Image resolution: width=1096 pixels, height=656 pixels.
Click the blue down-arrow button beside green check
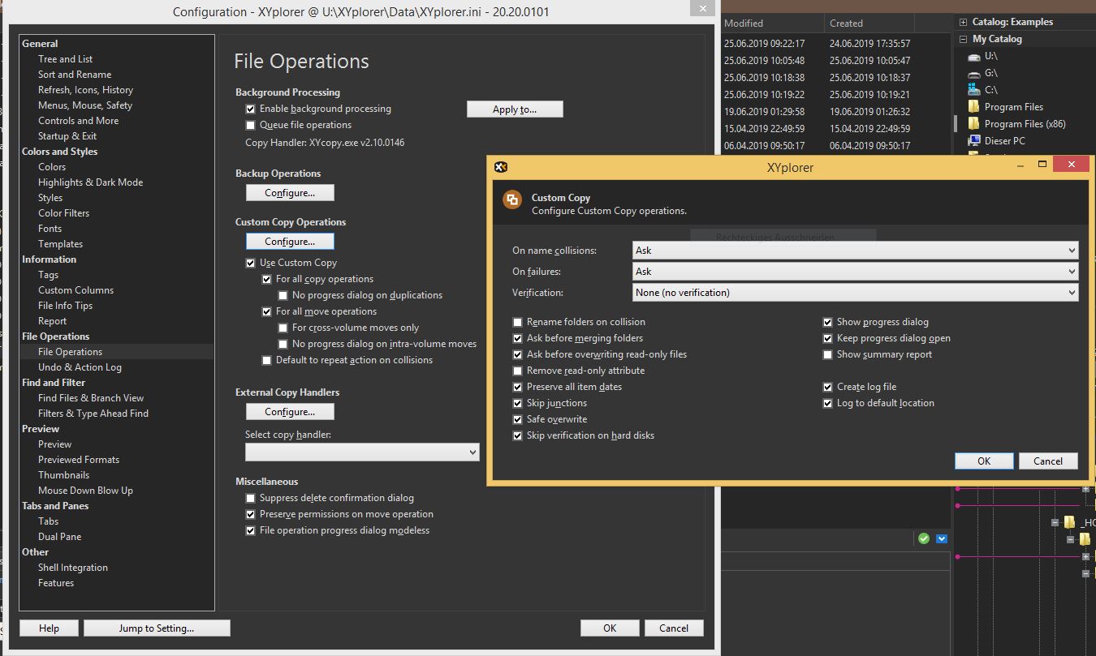click(x=942, y=538)
